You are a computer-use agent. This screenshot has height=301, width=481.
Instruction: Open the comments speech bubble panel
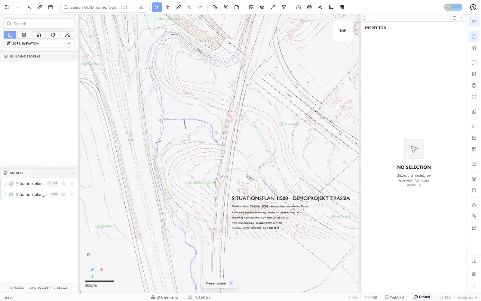(474, 63)
